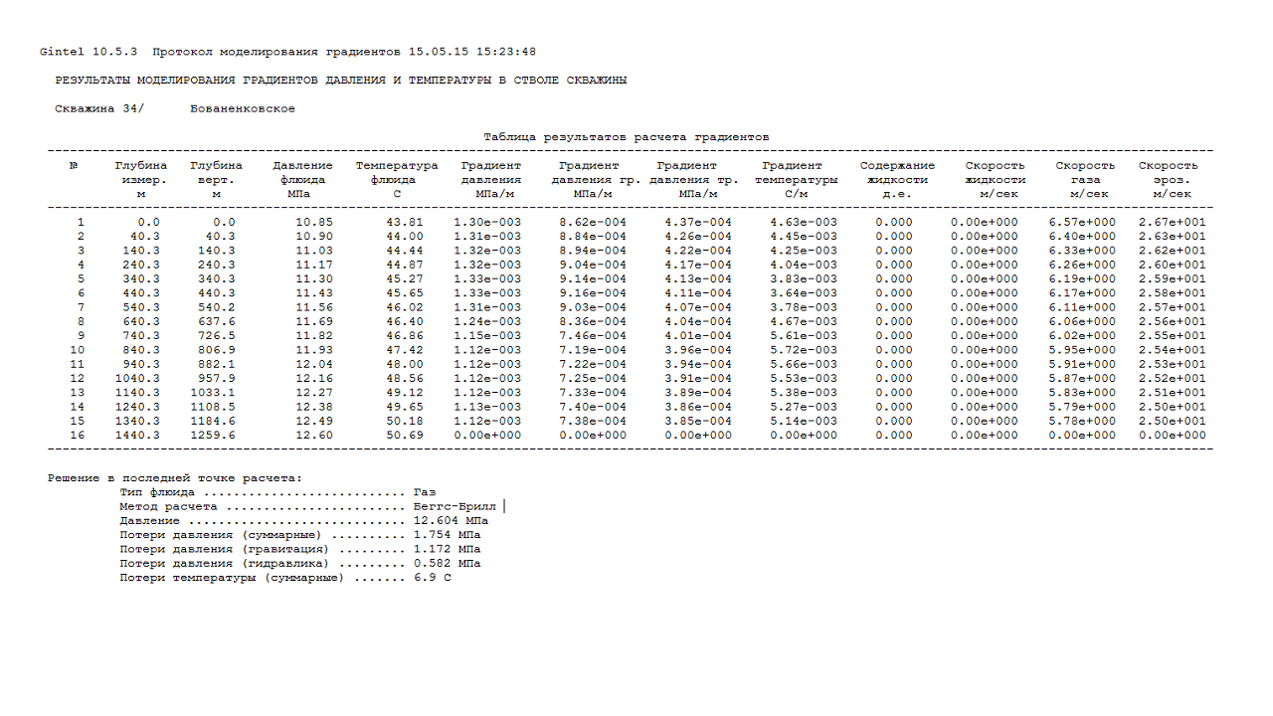1273x716 pixels.
Task: Click the Тип флюида value Газ
Action: (x=425, y=492)
